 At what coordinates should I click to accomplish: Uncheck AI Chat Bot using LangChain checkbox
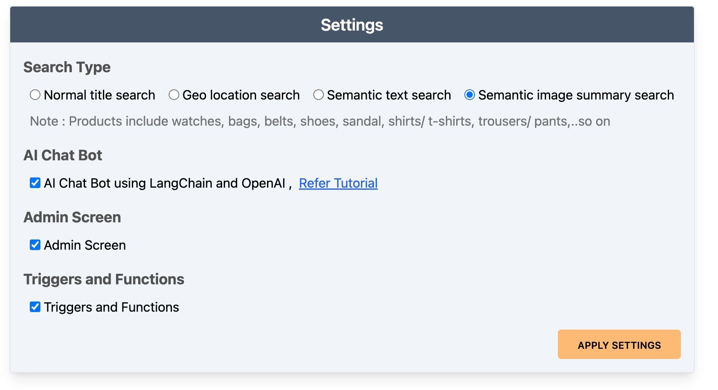tap(35, 183)
